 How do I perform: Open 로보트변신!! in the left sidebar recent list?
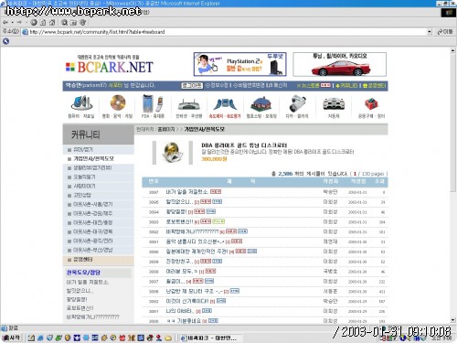coord(80,308)
